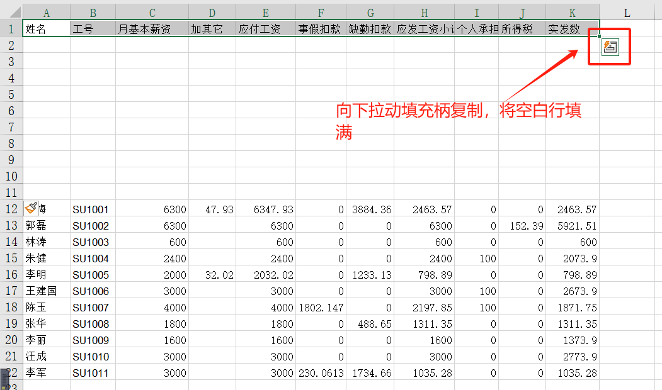Image resolution: width=662 pixels, height=390 pixels.
Task: Select column E header
Action: [266, 13]
